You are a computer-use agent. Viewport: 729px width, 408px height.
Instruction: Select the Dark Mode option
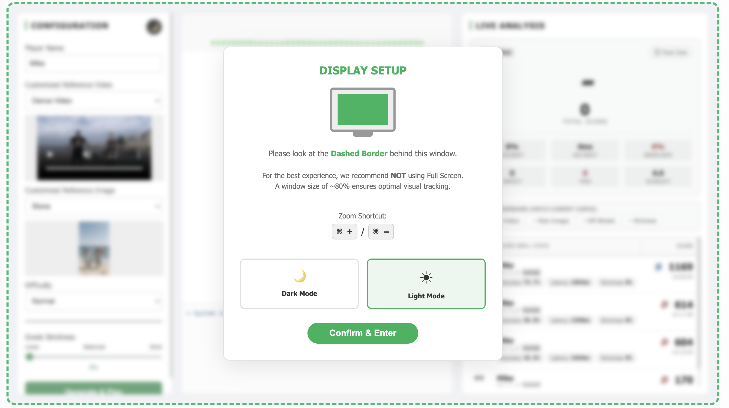(x=299, y=284)
